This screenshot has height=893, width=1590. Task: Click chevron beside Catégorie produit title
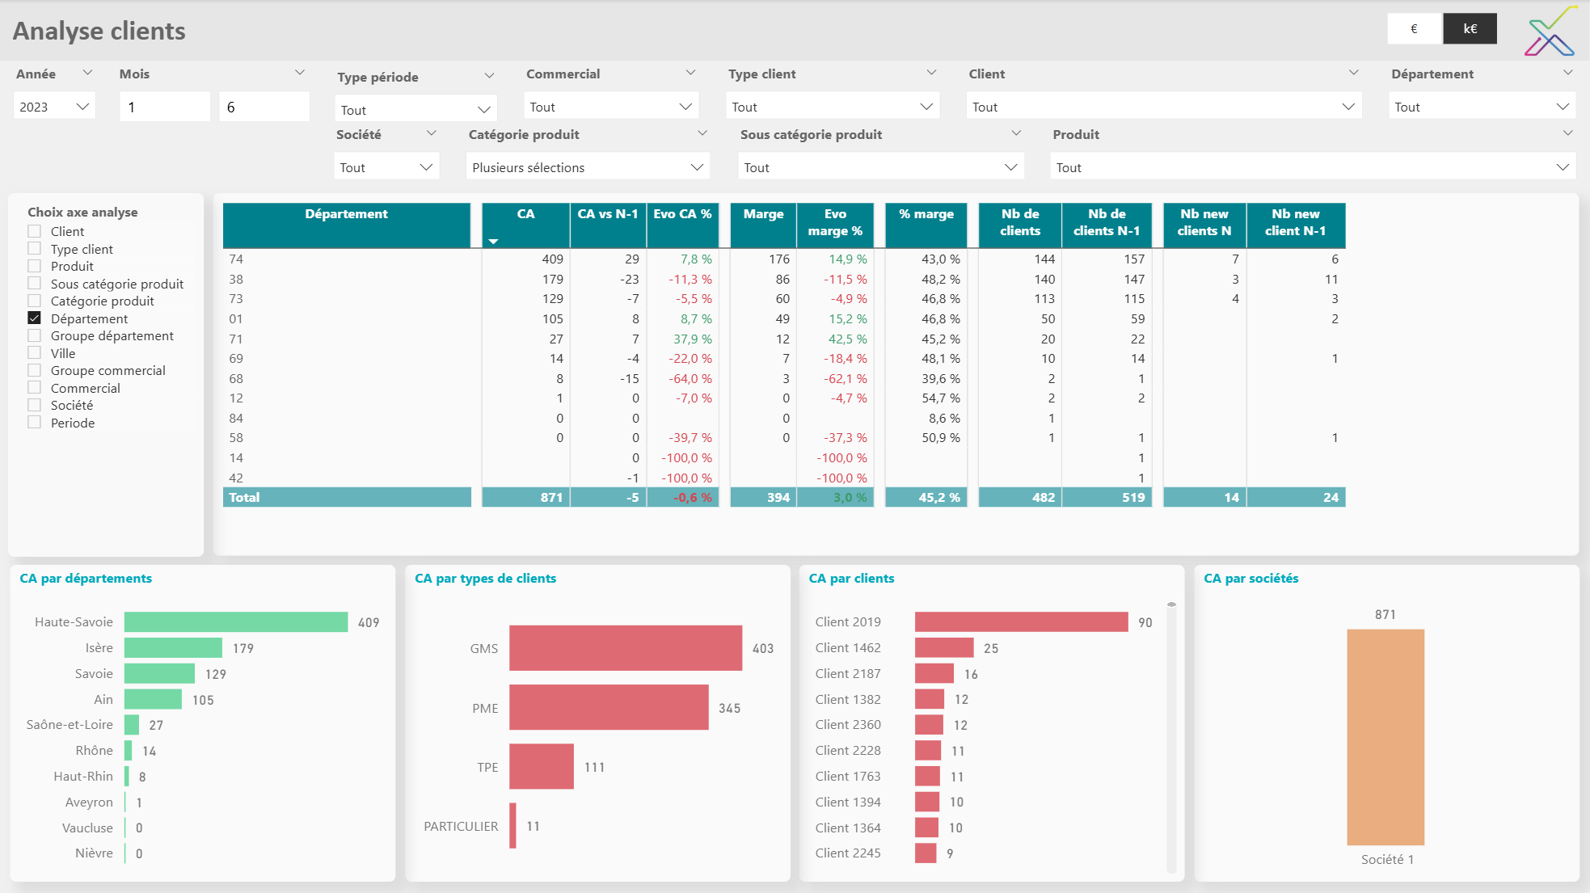click(702, 133)
